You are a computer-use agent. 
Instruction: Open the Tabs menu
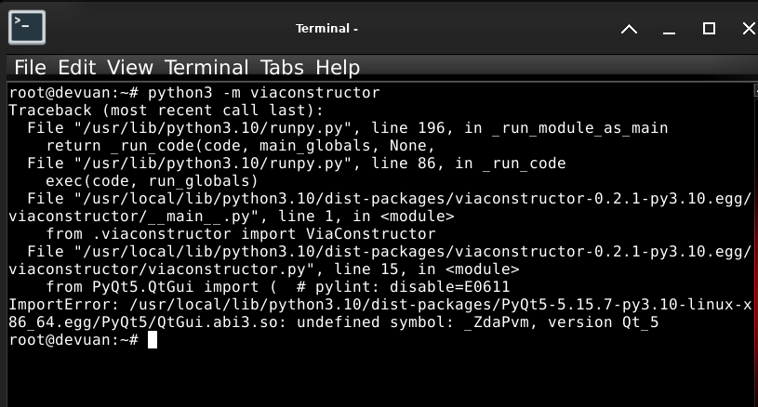(x=282, y=68)
